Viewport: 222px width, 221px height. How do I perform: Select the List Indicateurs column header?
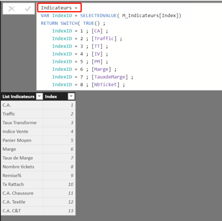click(x=18, y=97)
